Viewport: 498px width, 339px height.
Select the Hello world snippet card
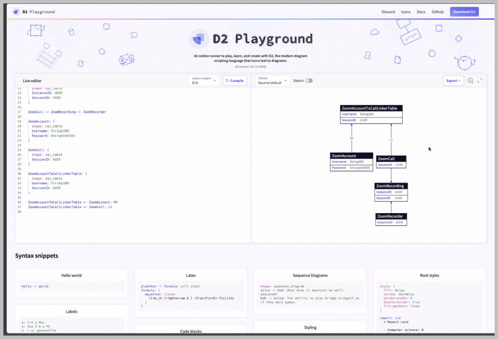[71, 283]
